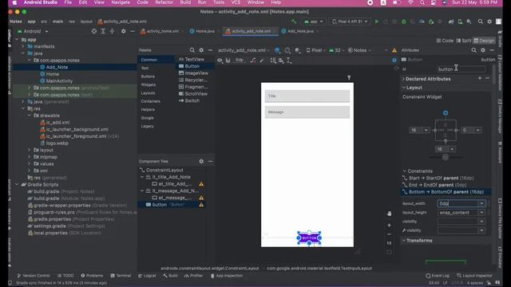
Task: Open the Refactor menu
Action: pos(164,2)
